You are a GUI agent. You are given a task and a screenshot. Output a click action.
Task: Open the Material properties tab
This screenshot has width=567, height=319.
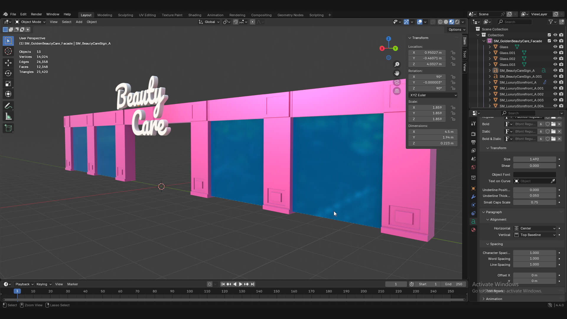(473, 230)
